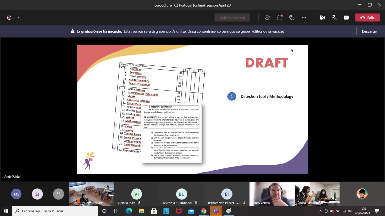Open Microsoft Teams from the taskbar
The width and height of the screenshot is (385, 216).
[216, 211]
